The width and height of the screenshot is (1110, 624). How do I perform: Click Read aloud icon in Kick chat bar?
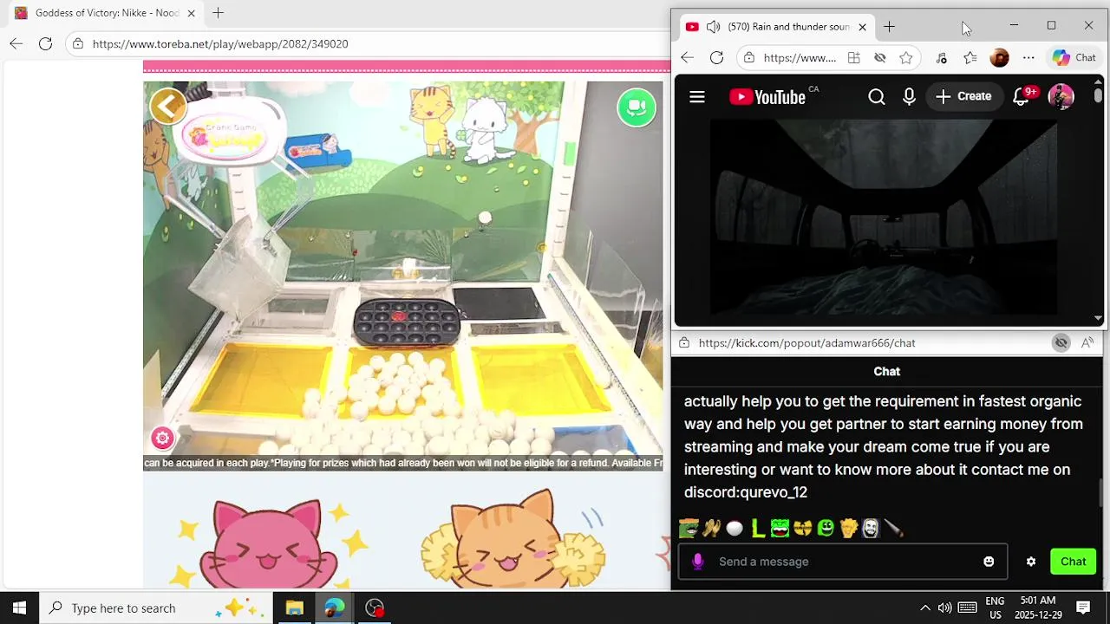click(x=1087, y=343)
